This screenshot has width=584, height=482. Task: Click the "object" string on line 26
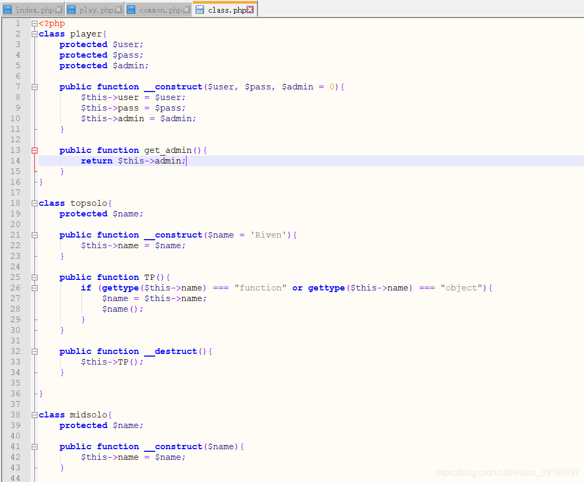tap(461, 288)
